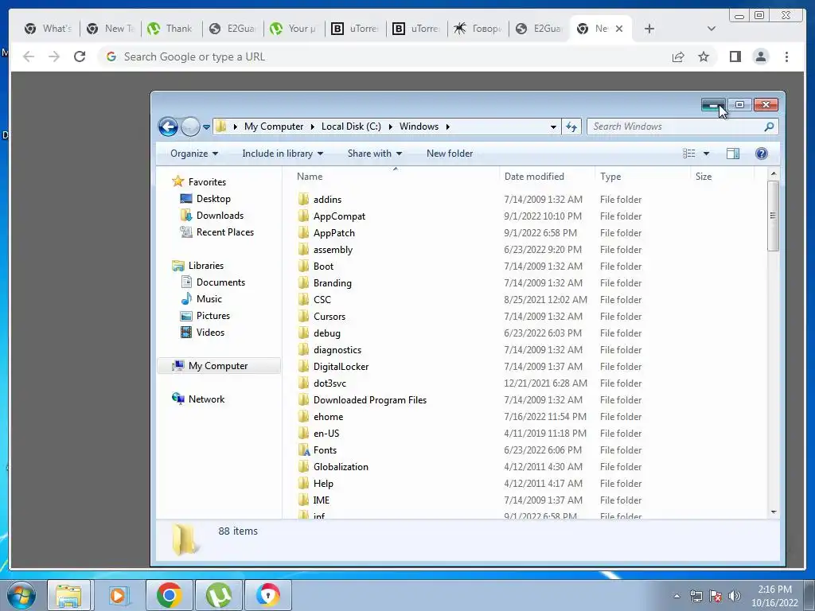Click the New folder button
Screen dimensions: 815x611
450,154
